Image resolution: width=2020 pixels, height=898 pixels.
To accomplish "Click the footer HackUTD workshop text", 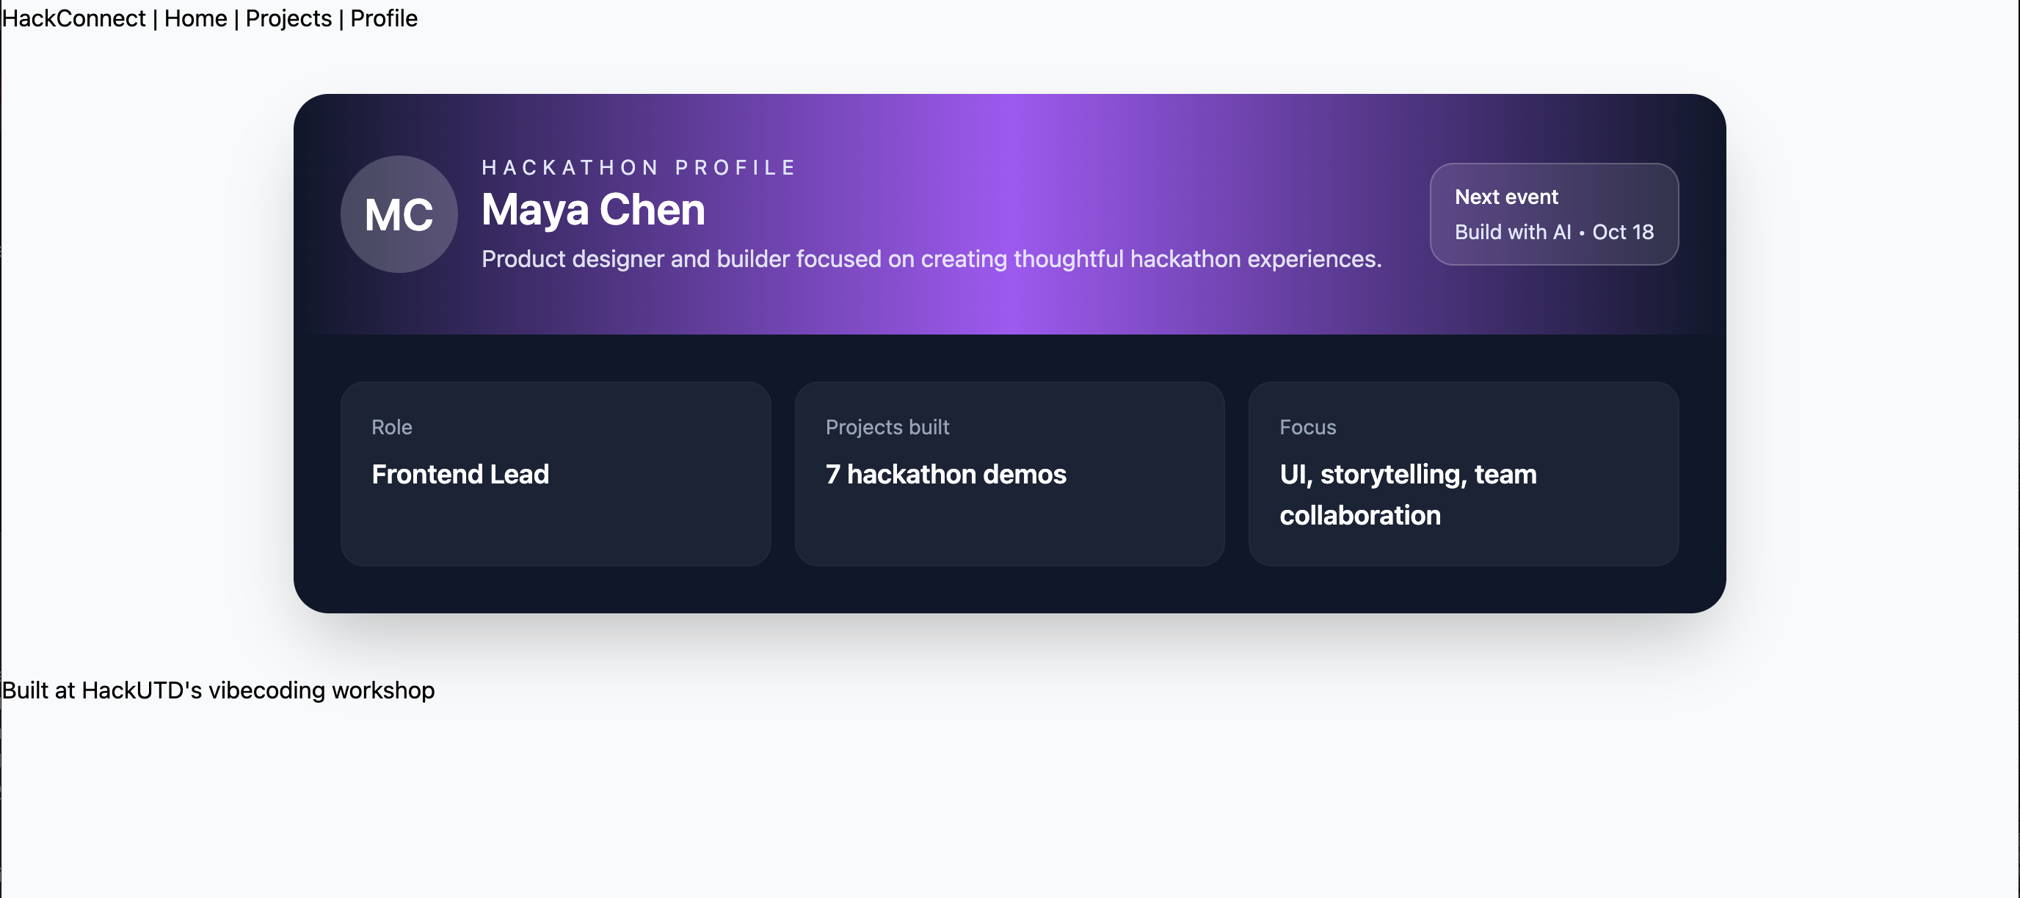I will pos(218,690).
